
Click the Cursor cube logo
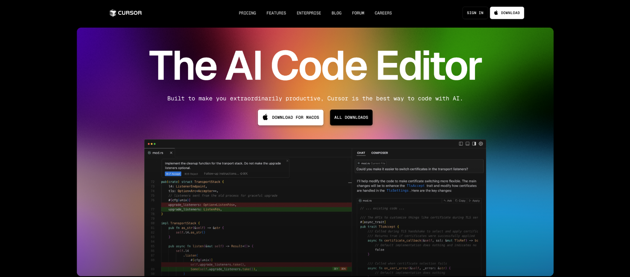point(113,13)
